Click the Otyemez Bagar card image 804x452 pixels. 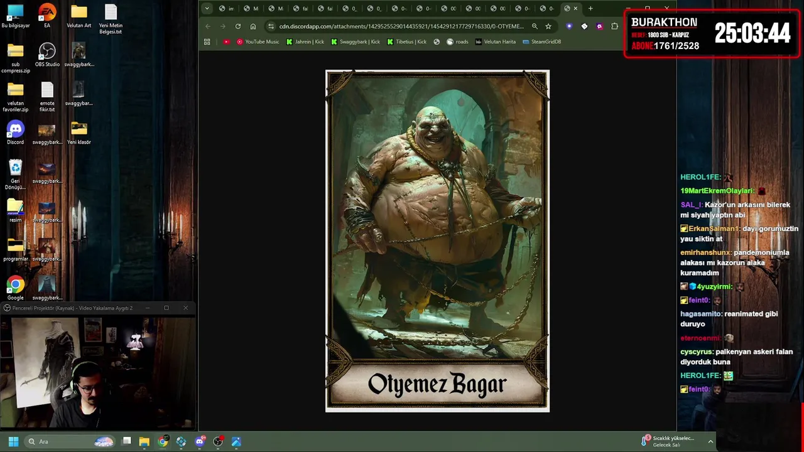(x=437, y=241)
